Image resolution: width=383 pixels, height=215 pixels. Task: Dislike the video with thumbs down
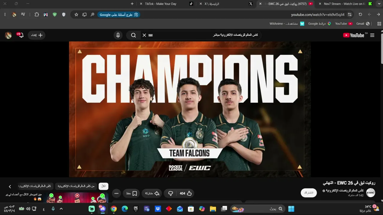click(x=171, y=193)
